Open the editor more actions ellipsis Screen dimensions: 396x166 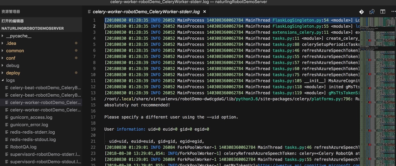[393, 12]
